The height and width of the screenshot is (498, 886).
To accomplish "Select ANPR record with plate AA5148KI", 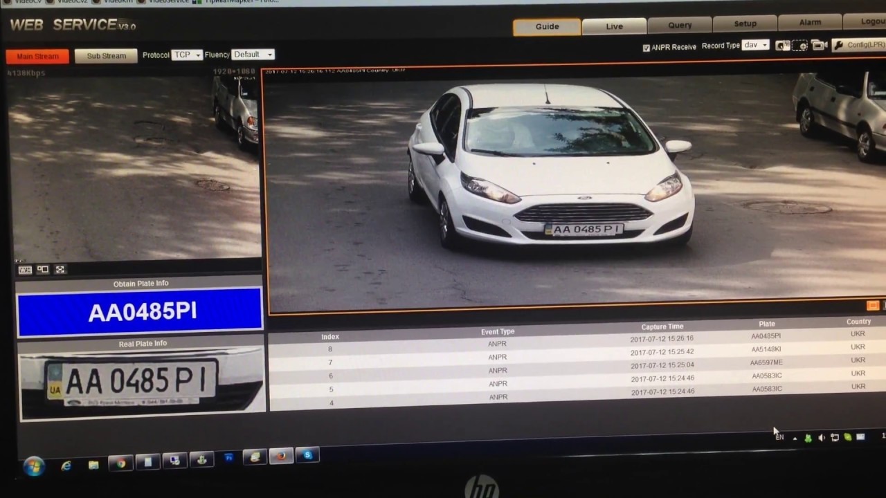I will [x=766, y=349].
